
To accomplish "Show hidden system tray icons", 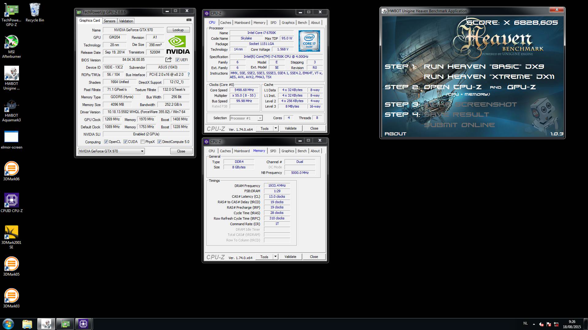I will point(534,324).
